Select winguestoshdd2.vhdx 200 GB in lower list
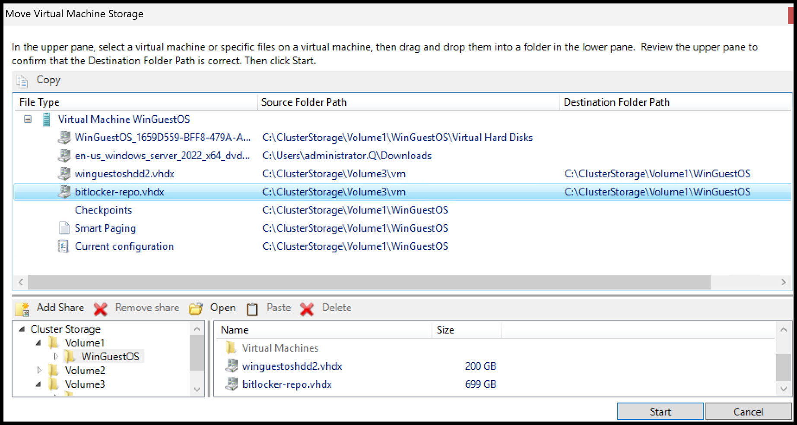Viewport: 797px width, 425px height. point(361,366)
